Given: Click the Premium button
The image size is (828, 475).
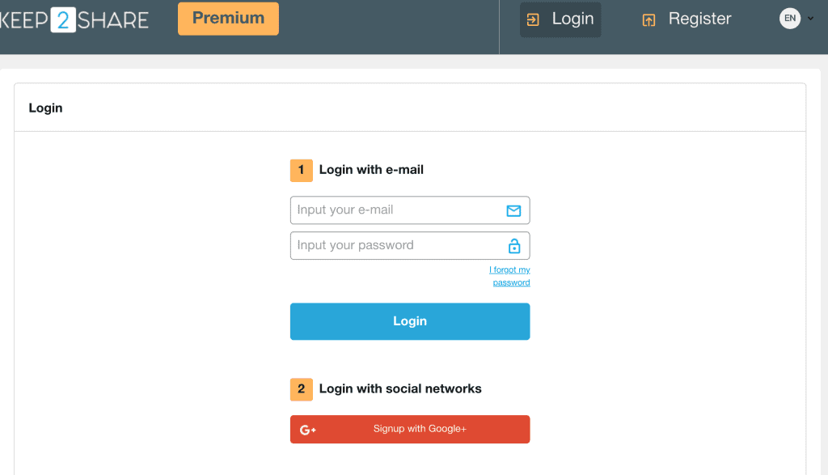Looking at the screenshot, I should point(228,18).
